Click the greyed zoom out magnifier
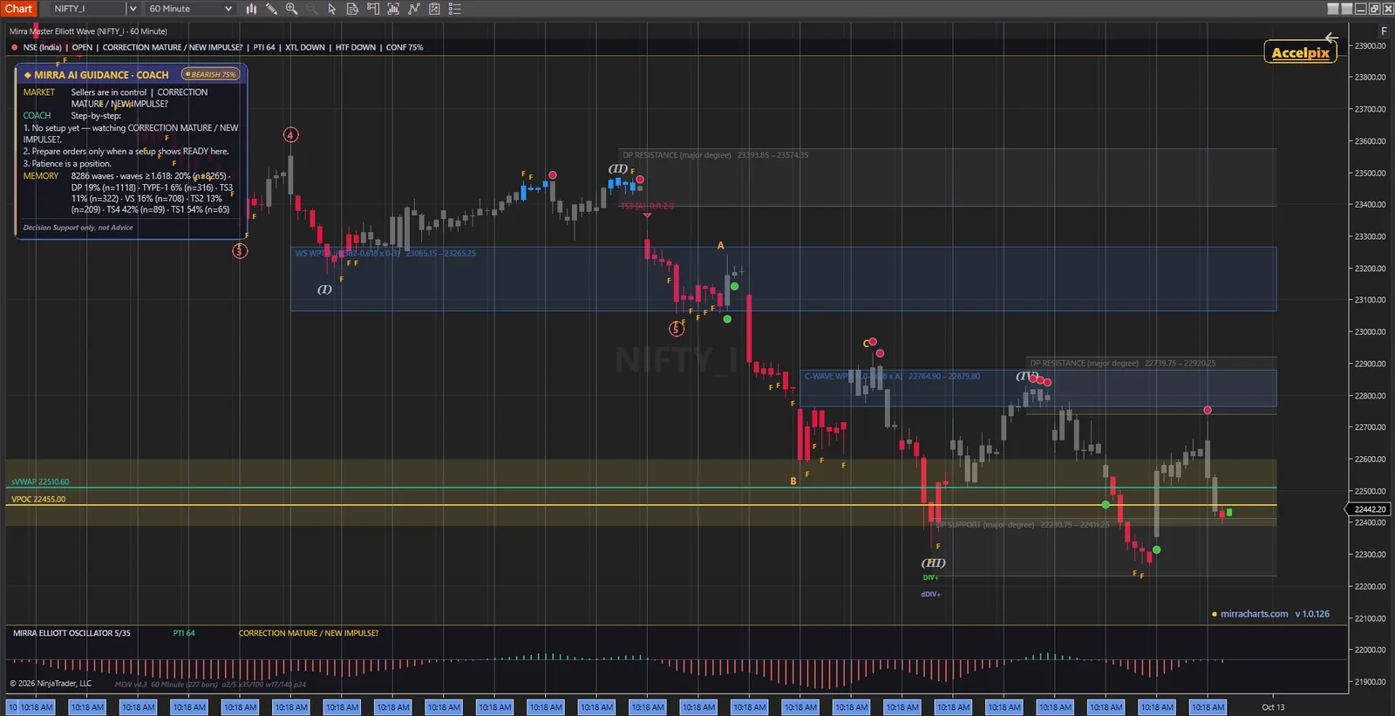Image resolution: width=1395 pixels, height=716 pixels. click(x=311, y=9)
